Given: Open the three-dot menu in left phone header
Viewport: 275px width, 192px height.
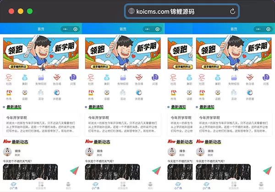Looking at the screenshot, I should (65, 29).
